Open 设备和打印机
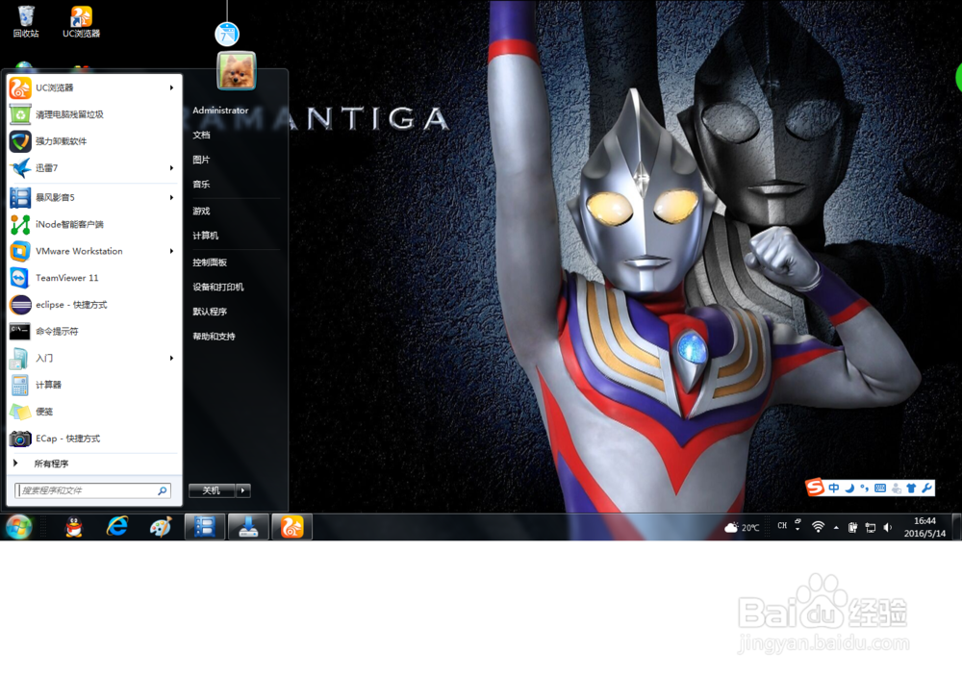 [218, 288]
